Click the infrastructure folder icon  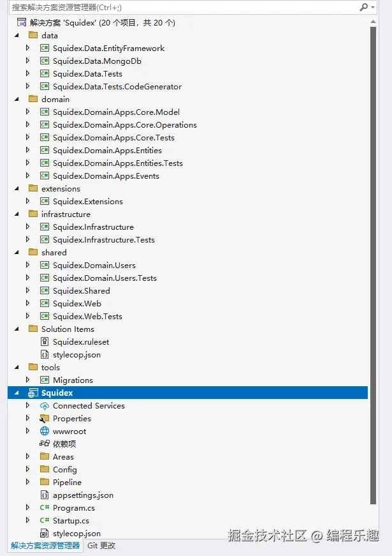[x=33, y=214]
